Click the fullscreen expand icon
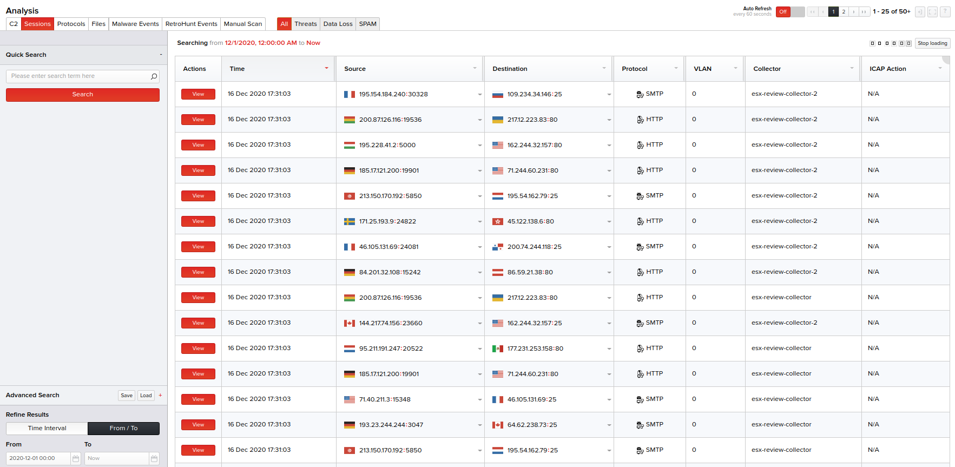 coord(932,11)
